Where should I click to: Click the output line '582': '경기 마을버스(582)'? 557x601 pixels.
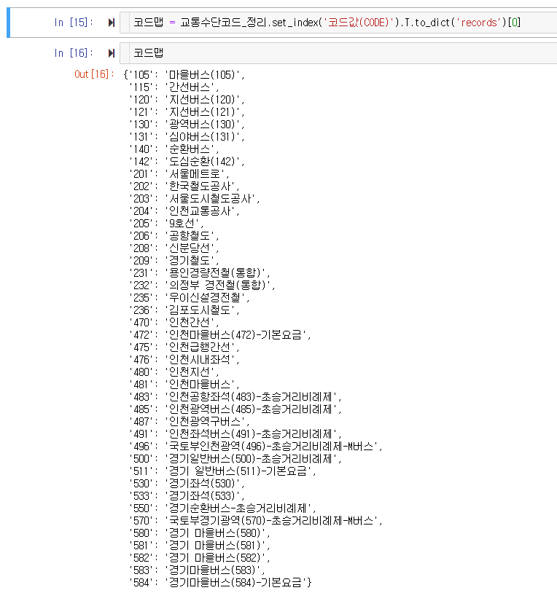(x=199, y=558)
